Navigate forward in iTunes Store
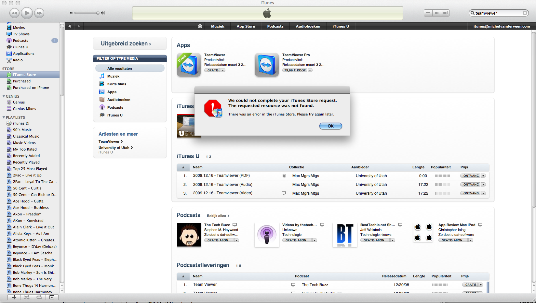 pos(79,26)
